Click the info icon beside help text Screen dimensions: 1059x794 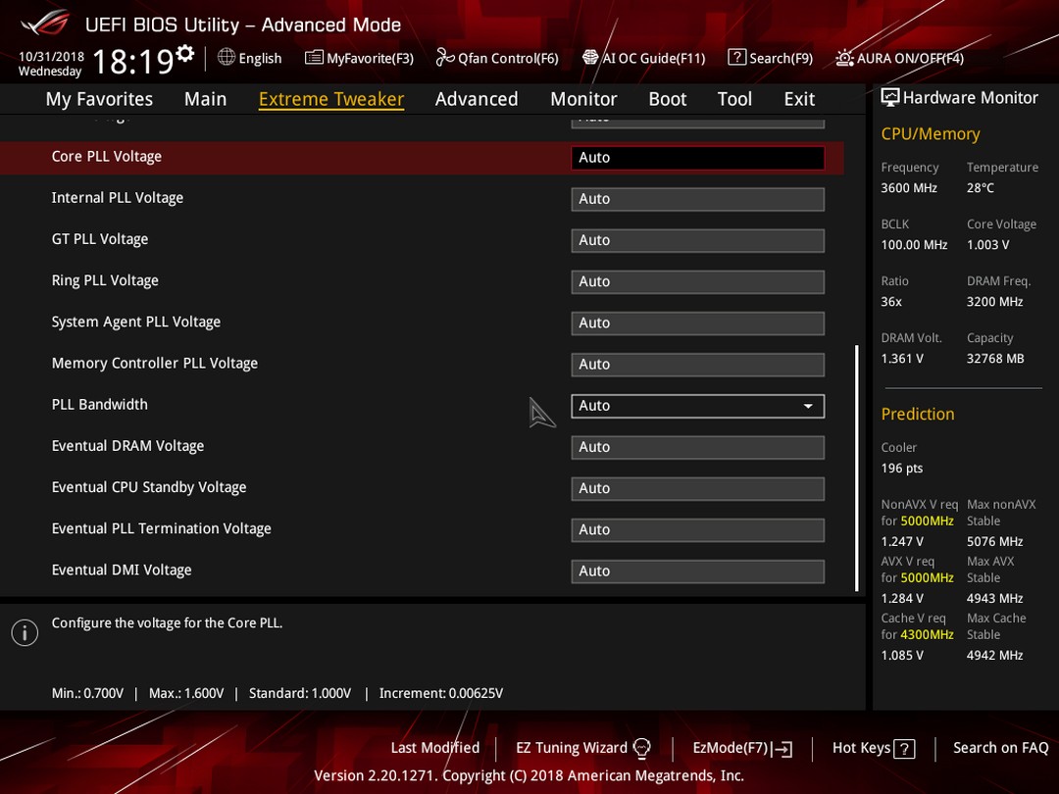point(25,632)
